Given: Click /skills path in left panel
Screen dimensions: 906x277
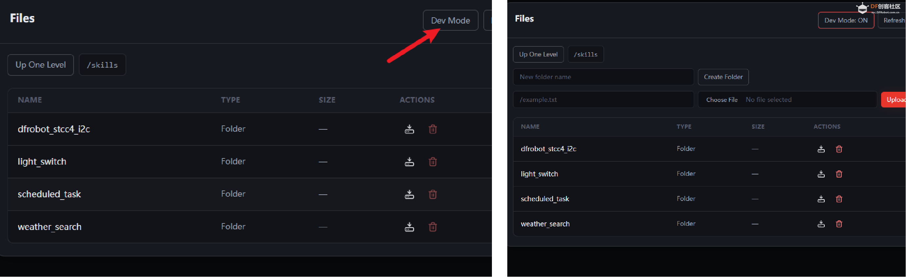Looking at the screenshot, I should (x=102, y=65).
